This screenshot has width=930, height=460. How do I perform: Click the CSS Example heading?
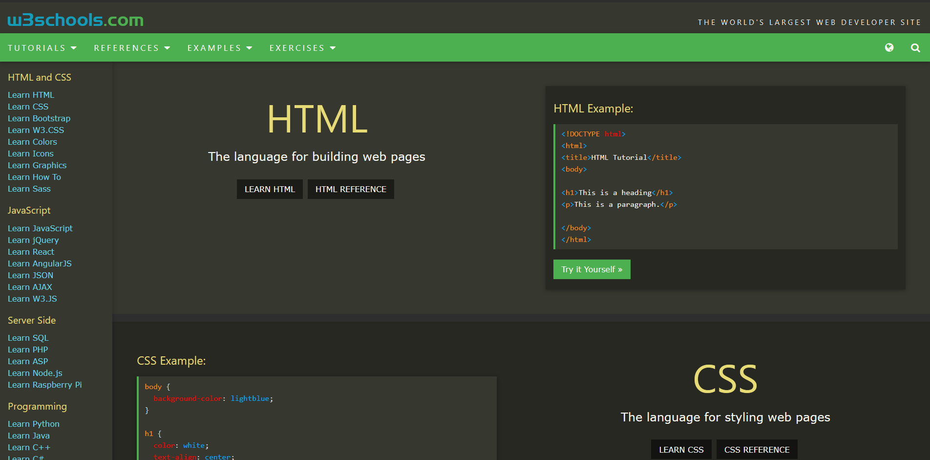tap(171, 361)
